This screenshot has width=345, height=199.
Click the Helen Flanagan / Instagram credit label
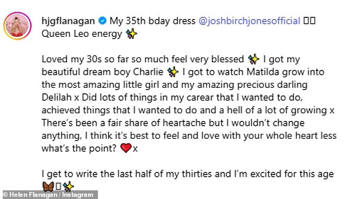48,195
